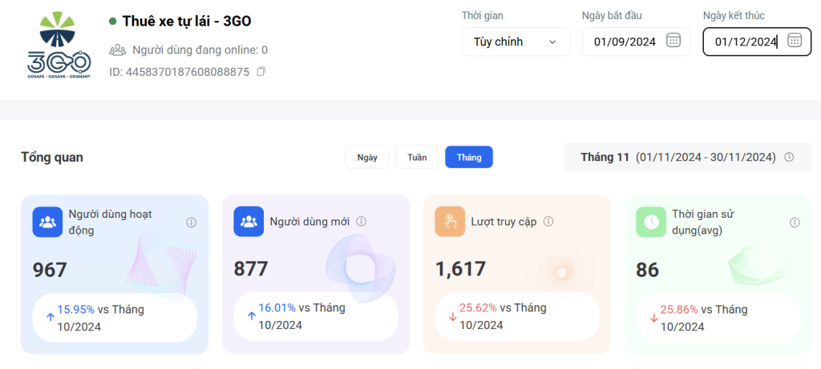Show info for Thời gian sử dụng
821x369 pixels.
click(x=795, y=223)
